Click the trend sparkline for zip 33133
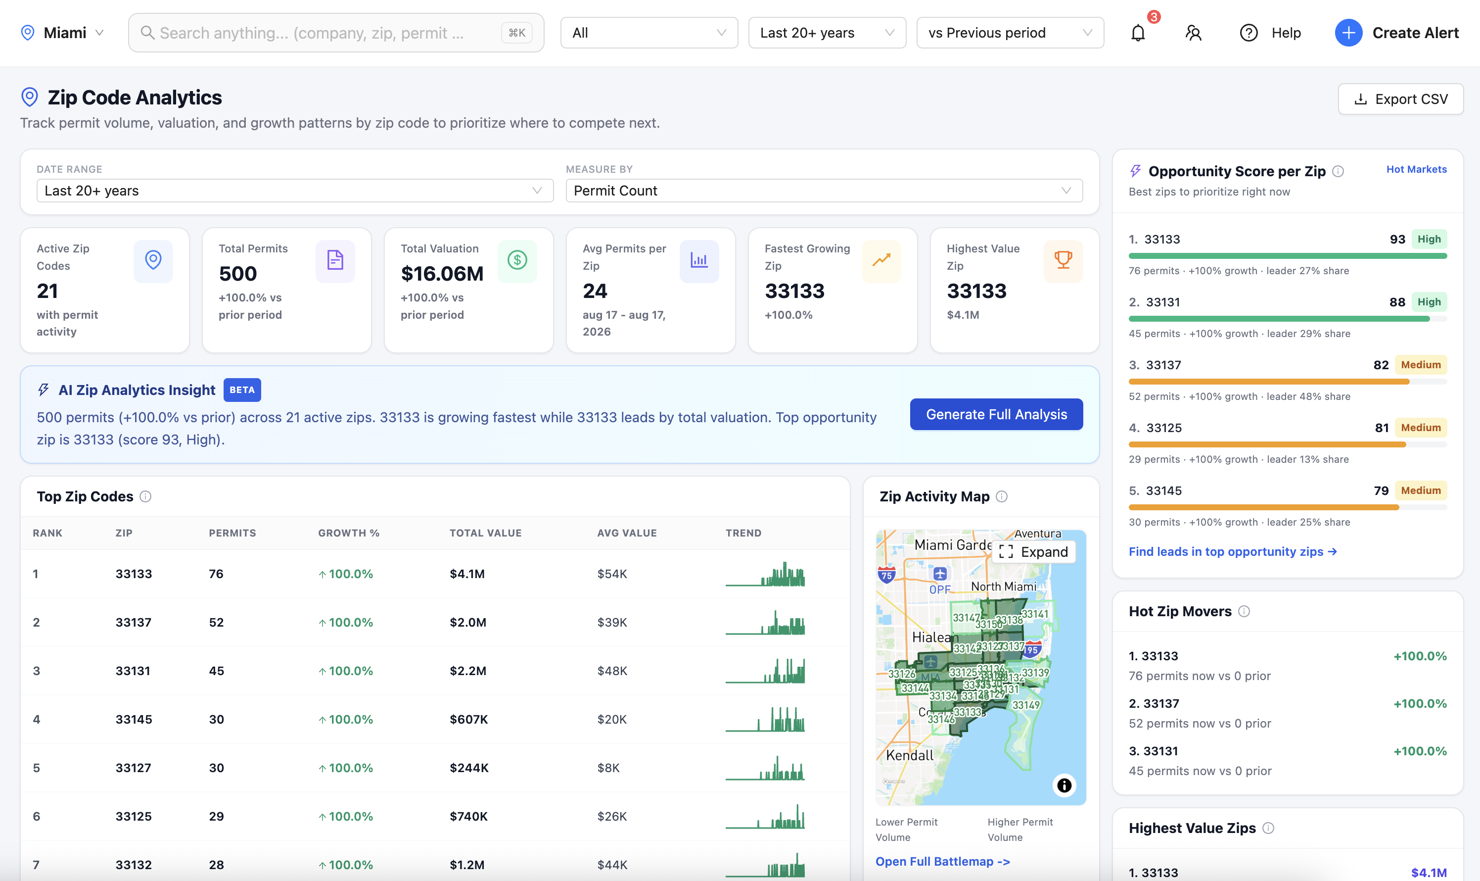This screenshot has width=1480, height=881. click(765, 574)
